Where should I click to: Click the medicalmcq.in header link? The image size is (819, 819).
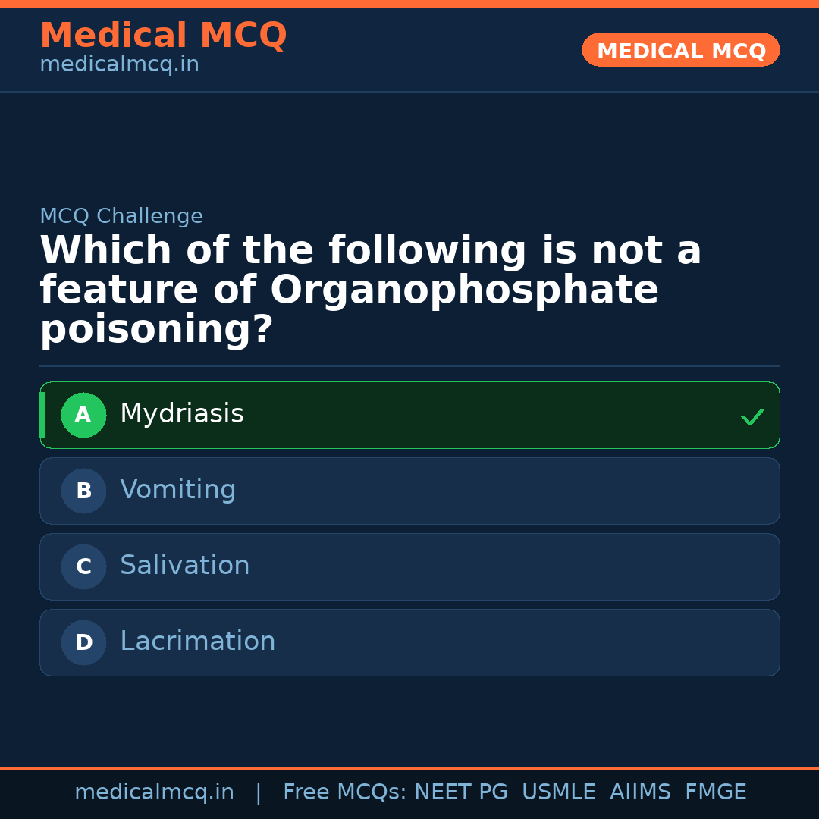tap(119, 64)
